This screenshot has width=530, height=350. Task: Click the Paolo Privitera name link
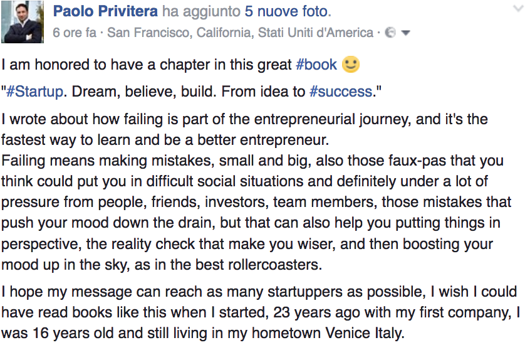(105, 12)
